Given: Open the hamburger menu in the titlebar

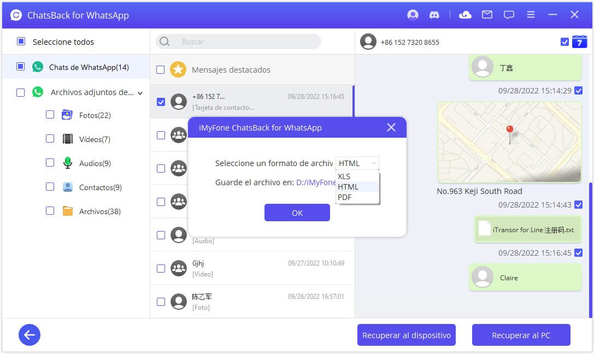Looking at the screenshot, I should pos(531,15).
